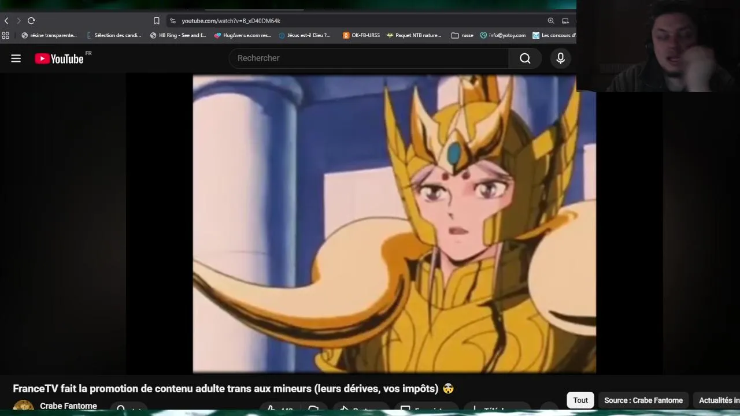Start voice search with the microphone icon

point(560,58)
